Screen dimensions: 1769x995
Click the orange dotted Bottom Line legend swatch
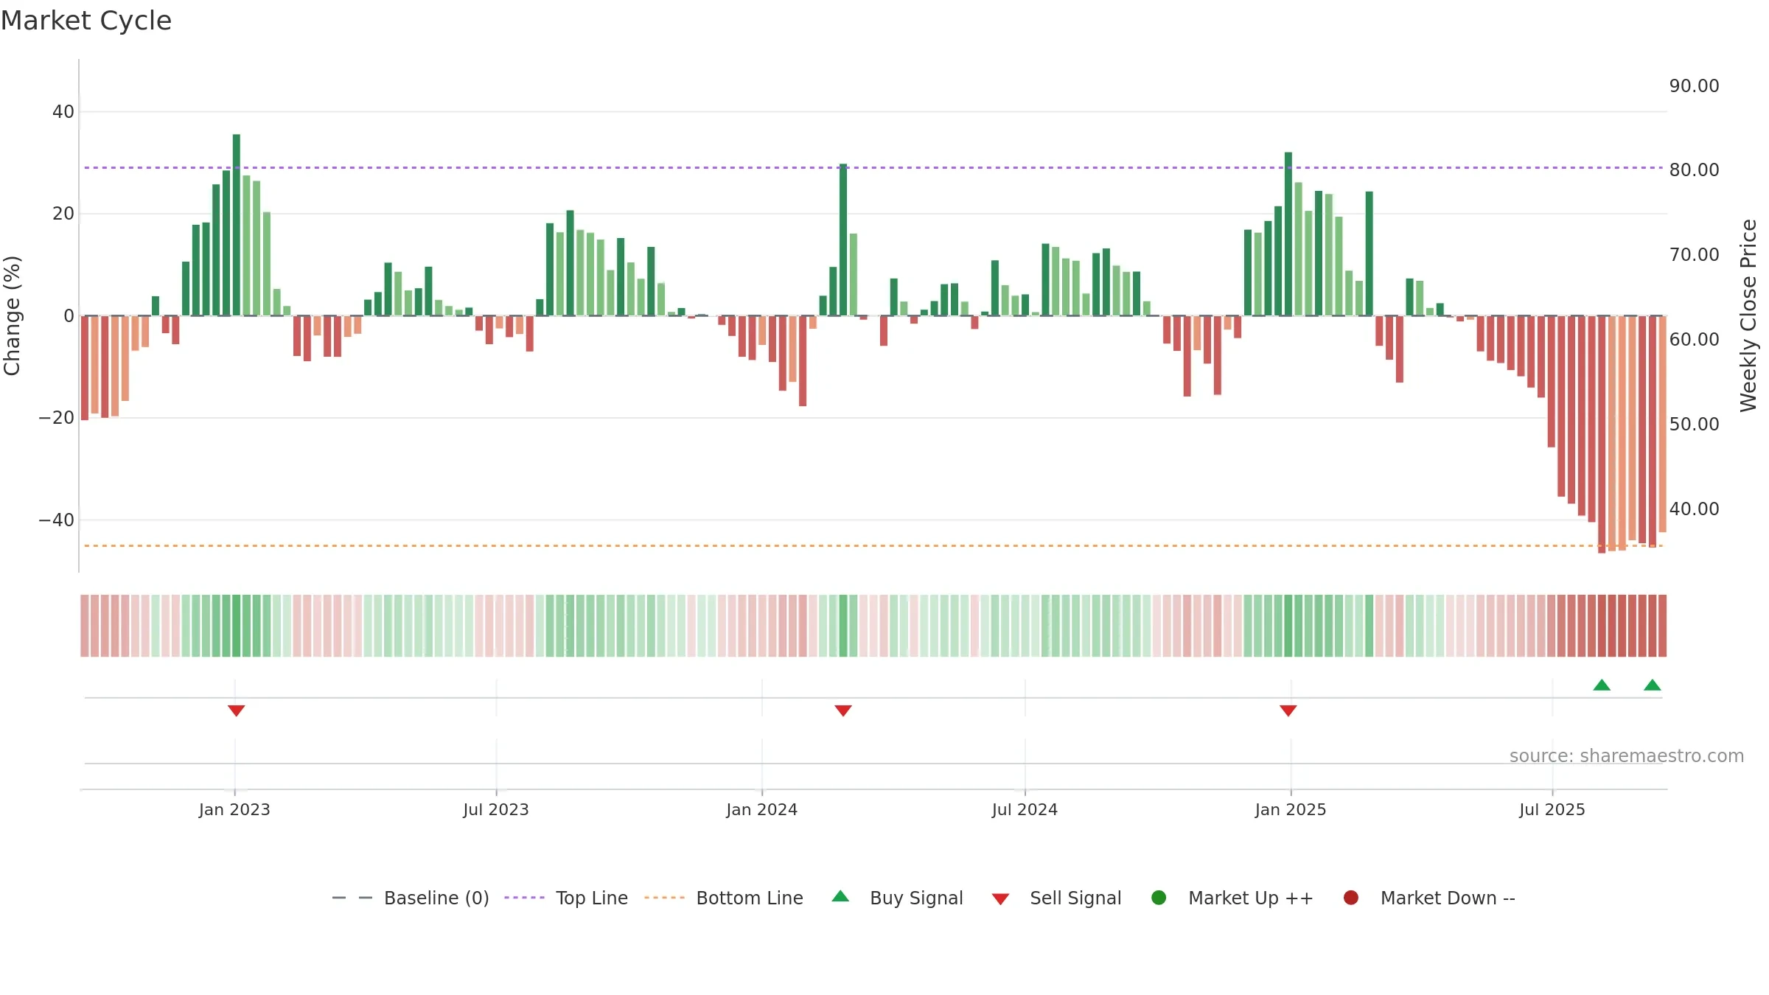[664, 898]
